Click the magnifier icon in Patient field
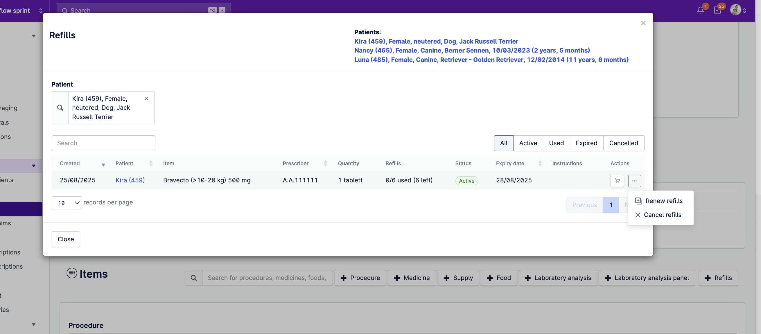 (60, 108)
